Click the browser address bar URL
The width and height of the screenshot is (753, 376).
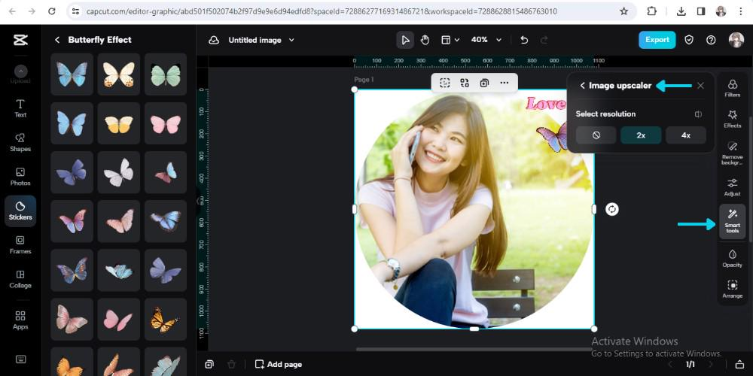click(322, 11)
